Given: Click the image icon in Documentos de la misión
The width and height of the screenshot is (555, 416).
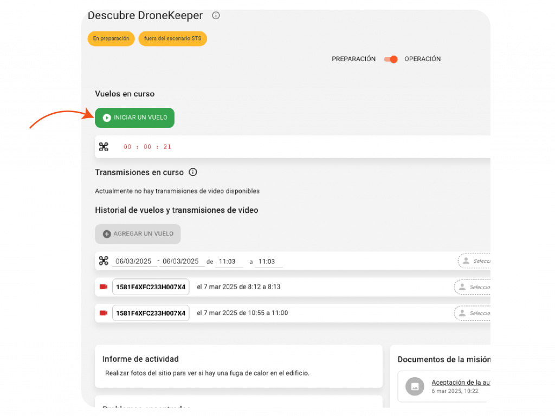Looking at the screenshot, I should (415, 386).
